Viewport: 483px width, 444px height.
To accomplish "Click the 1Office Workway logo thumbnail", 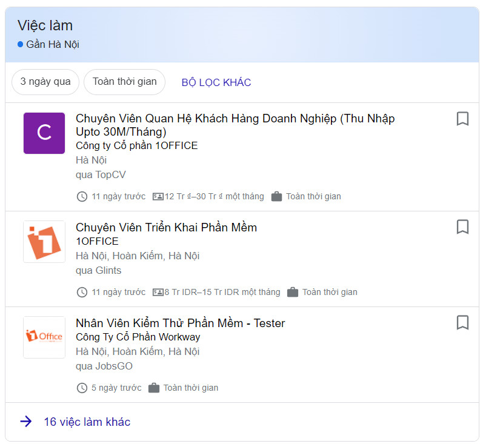I will coord(44,337).
